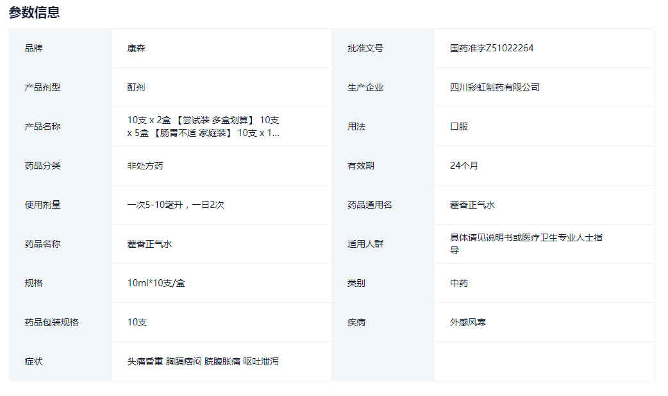
Task: Click the specification value 10ml*10支/盒
Action: point(156,283)
